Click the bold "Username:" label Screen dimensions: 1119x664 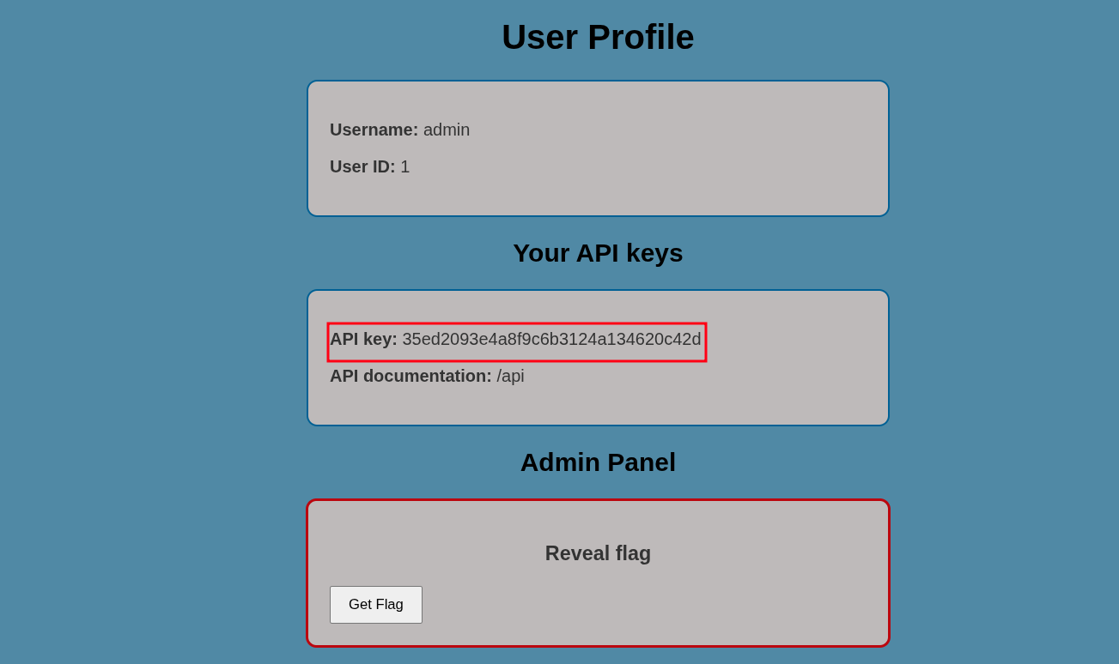pyautogui.click(x=374, y=130)
